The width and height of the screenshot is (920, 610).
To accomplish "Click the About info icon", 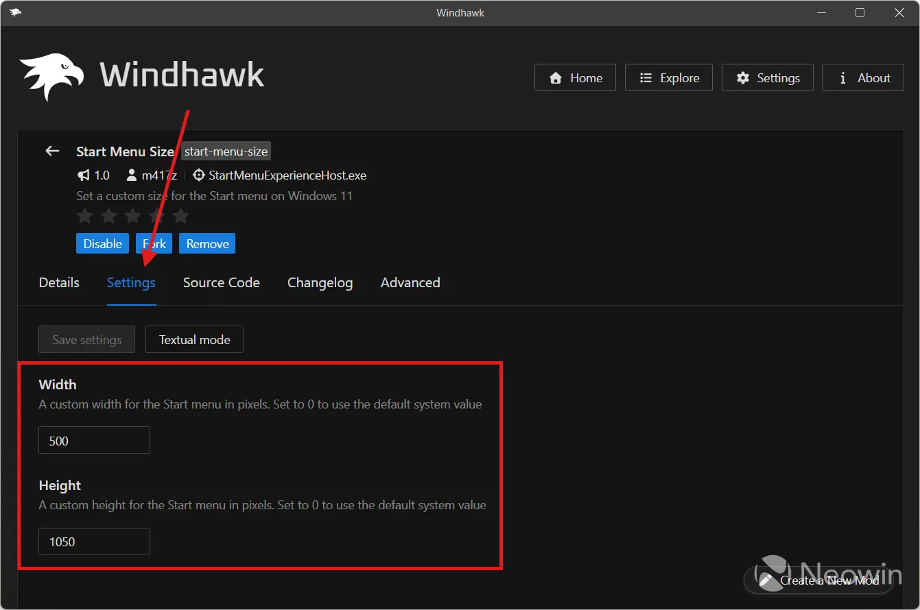I will tap(842, 77).
